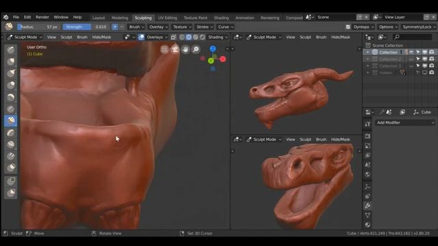
Task: Open the Scene properties tab
Action: (368, 165)
